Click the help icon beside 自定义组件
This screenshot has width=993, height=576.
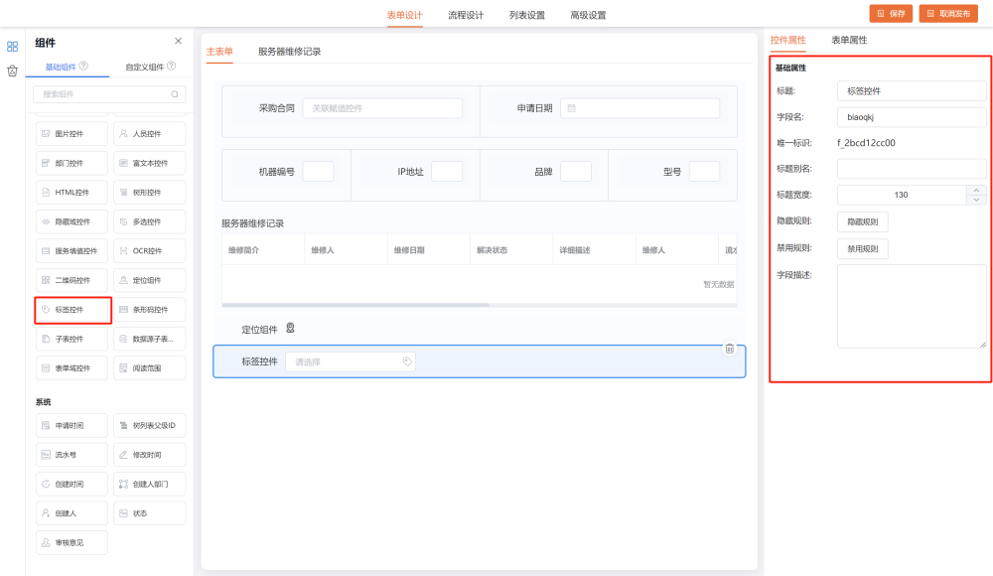click(x=172, y=67)
